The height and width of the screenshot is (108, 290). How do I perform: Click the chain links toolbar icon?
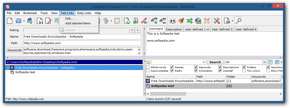click(x=106, y=21)
